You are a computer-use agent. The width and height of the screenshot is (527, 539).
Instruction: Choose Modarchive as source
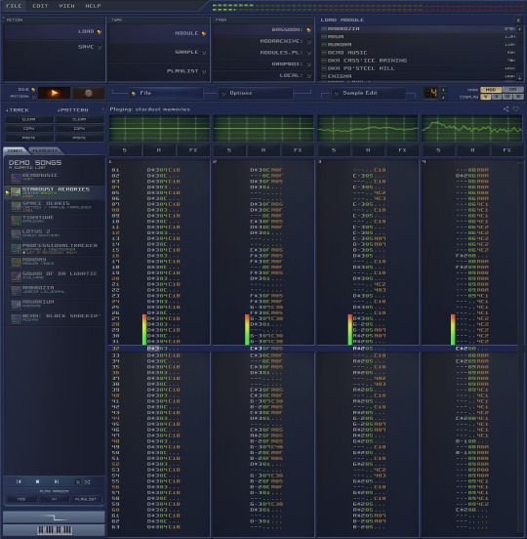pos(263,41)
